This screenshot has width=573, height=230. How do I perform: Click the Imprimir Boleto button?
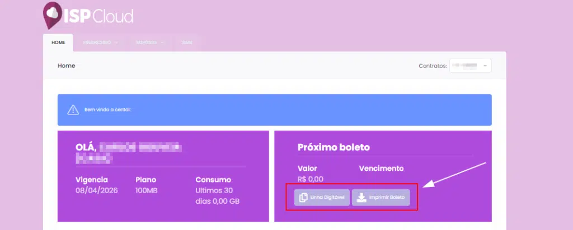click(x=381, y=198)
